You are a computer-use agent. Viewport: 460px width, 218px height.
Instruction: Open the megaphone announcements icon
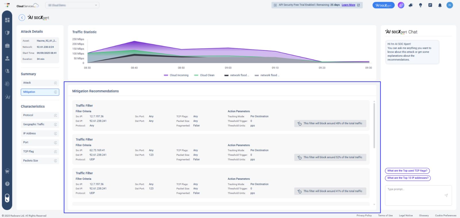[x=411, y=5]
